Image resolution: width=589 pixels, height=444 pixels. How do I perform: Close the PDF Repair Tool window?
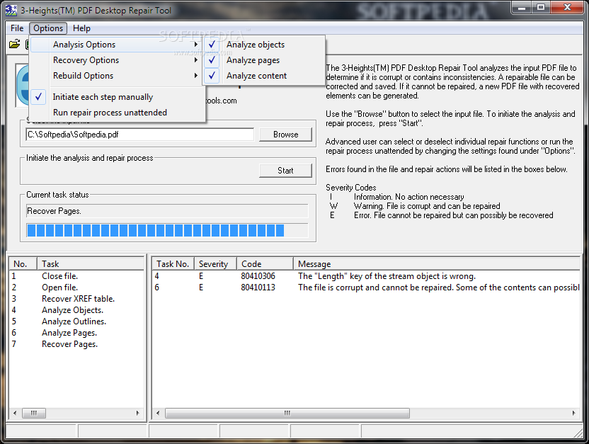(x=567, y=8)
